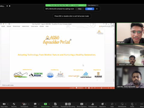Click PowerPoint slide scrollbar up arrow
Image resolution: width=144 pixels, height=108 pixels.
click(114, 29)
